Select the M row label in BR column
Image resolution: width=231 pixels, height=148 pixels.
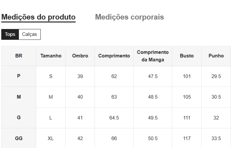pos(19,97)
